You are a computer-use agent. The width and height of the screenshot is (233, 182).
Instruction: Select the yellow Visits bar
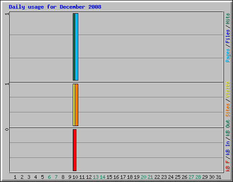(x=74, y=105)
